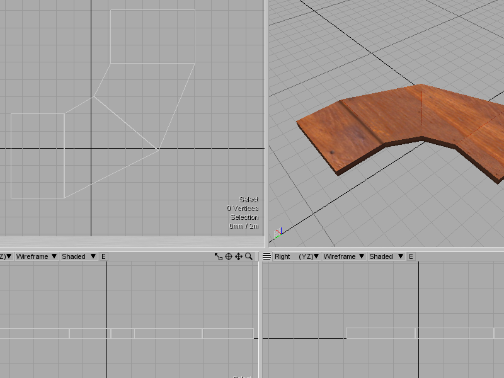Click the XYZ axis gizmo in the perspective view
Viewport: 504px width, 378px height.
point(277,234)
